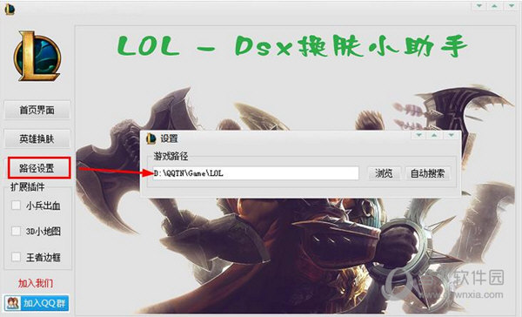Enable the 小兵出血 plugin checkbox
The width and height of the screenshot is (522, 317).
(x=16, y=206)
